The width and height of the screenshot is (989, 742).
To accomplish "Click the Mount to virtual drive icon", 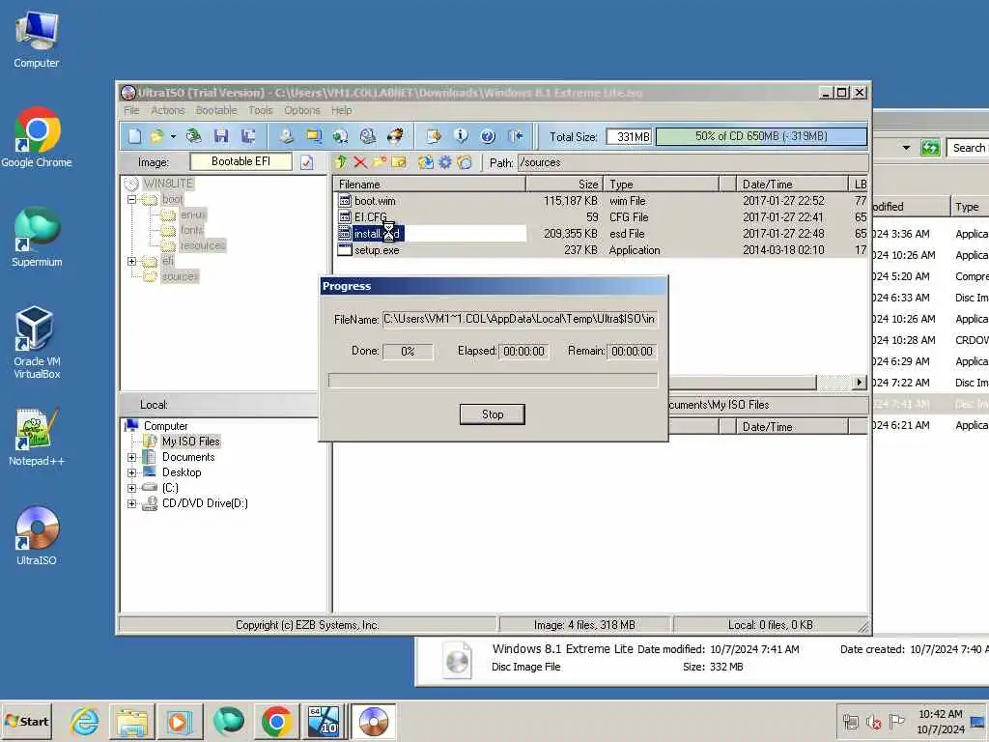I will click(368, 136).
